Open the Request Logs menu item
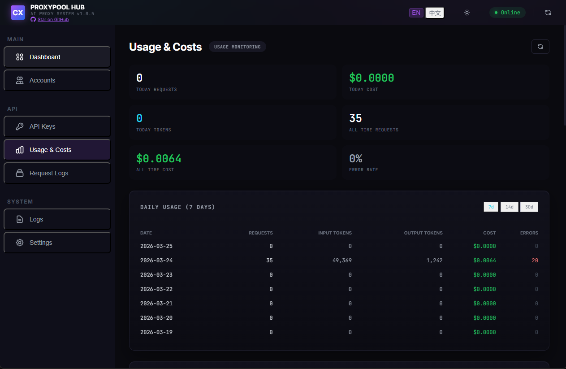This screenshot has width=566, height=369. (57, 173)
